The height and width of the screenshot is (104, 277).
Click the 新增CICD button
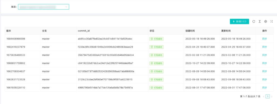[x=239, y=22]
